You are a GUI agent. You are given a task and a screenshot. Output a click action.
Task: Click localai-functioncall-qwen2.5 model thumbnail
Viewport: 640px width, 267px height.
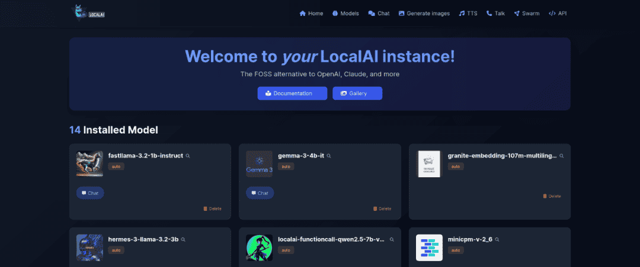tap(259, 248)
